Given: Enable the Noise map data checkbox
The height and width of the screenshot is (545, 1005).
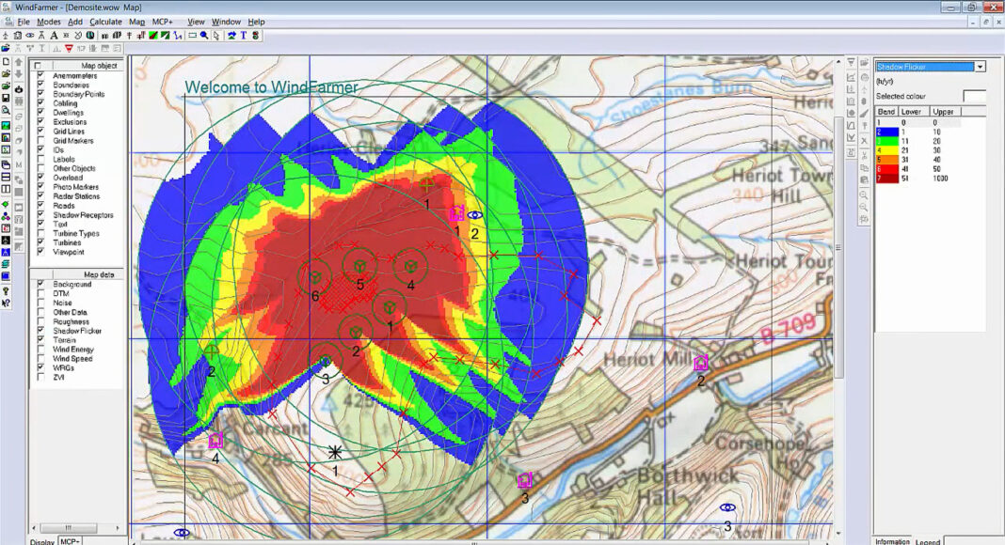Looking at the screenshot, I should point(40,303).
